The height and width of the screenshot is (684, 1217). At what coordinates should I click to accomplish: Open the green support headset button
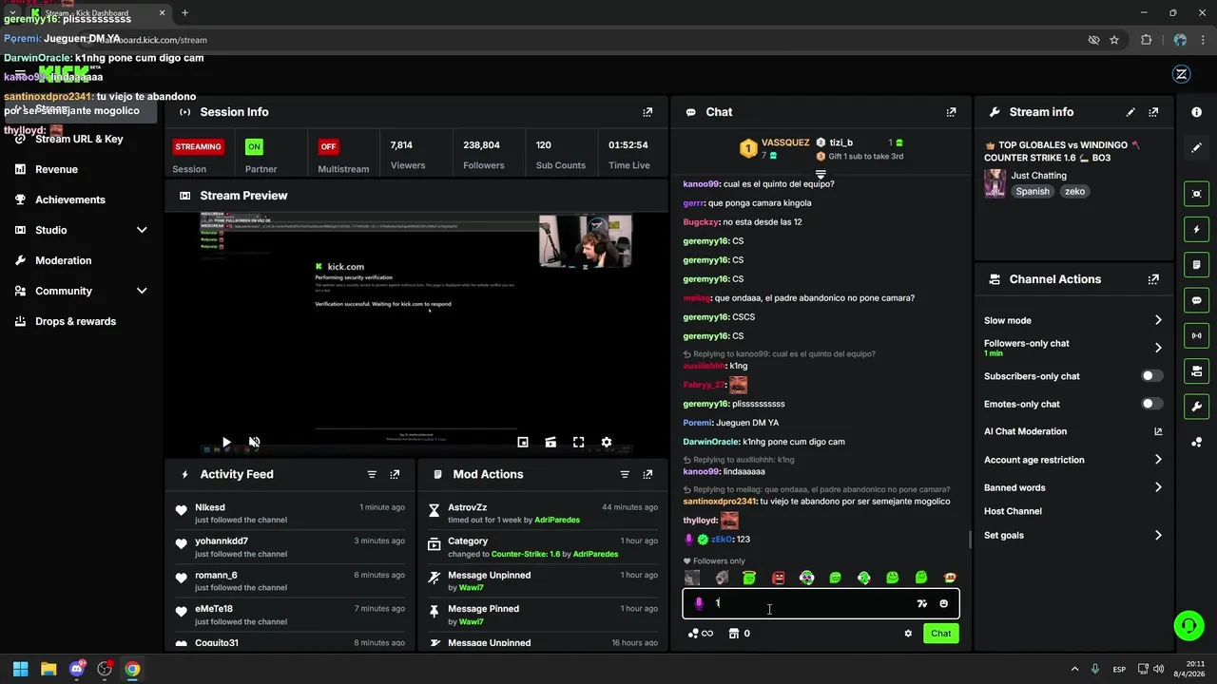(x=1188, y=625)
